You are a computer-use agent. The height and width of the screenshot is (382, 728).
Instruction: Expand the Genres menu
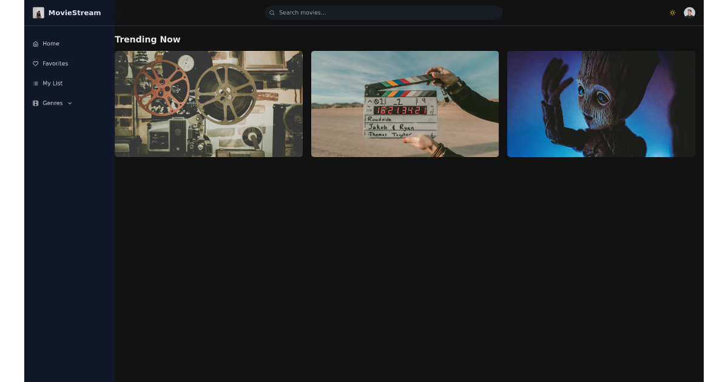click(x=52, y=103)
